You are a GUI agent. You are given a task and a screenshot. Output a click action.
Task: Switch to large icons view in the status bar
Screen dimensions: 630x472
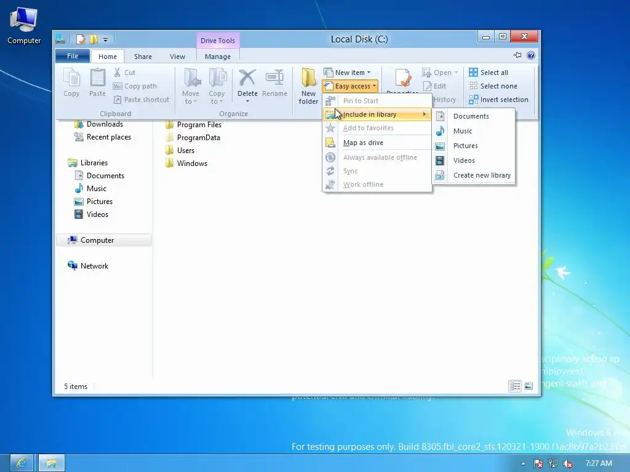tap(528, 386)
